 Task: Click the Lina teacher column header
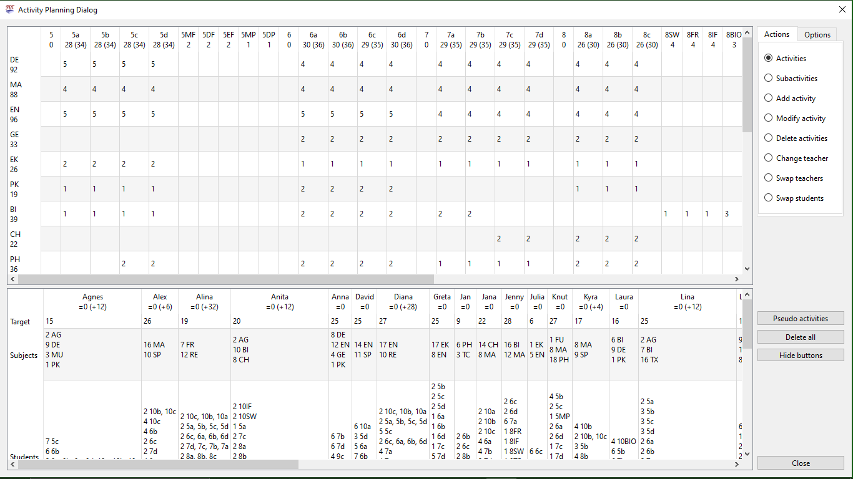point(688,302)
